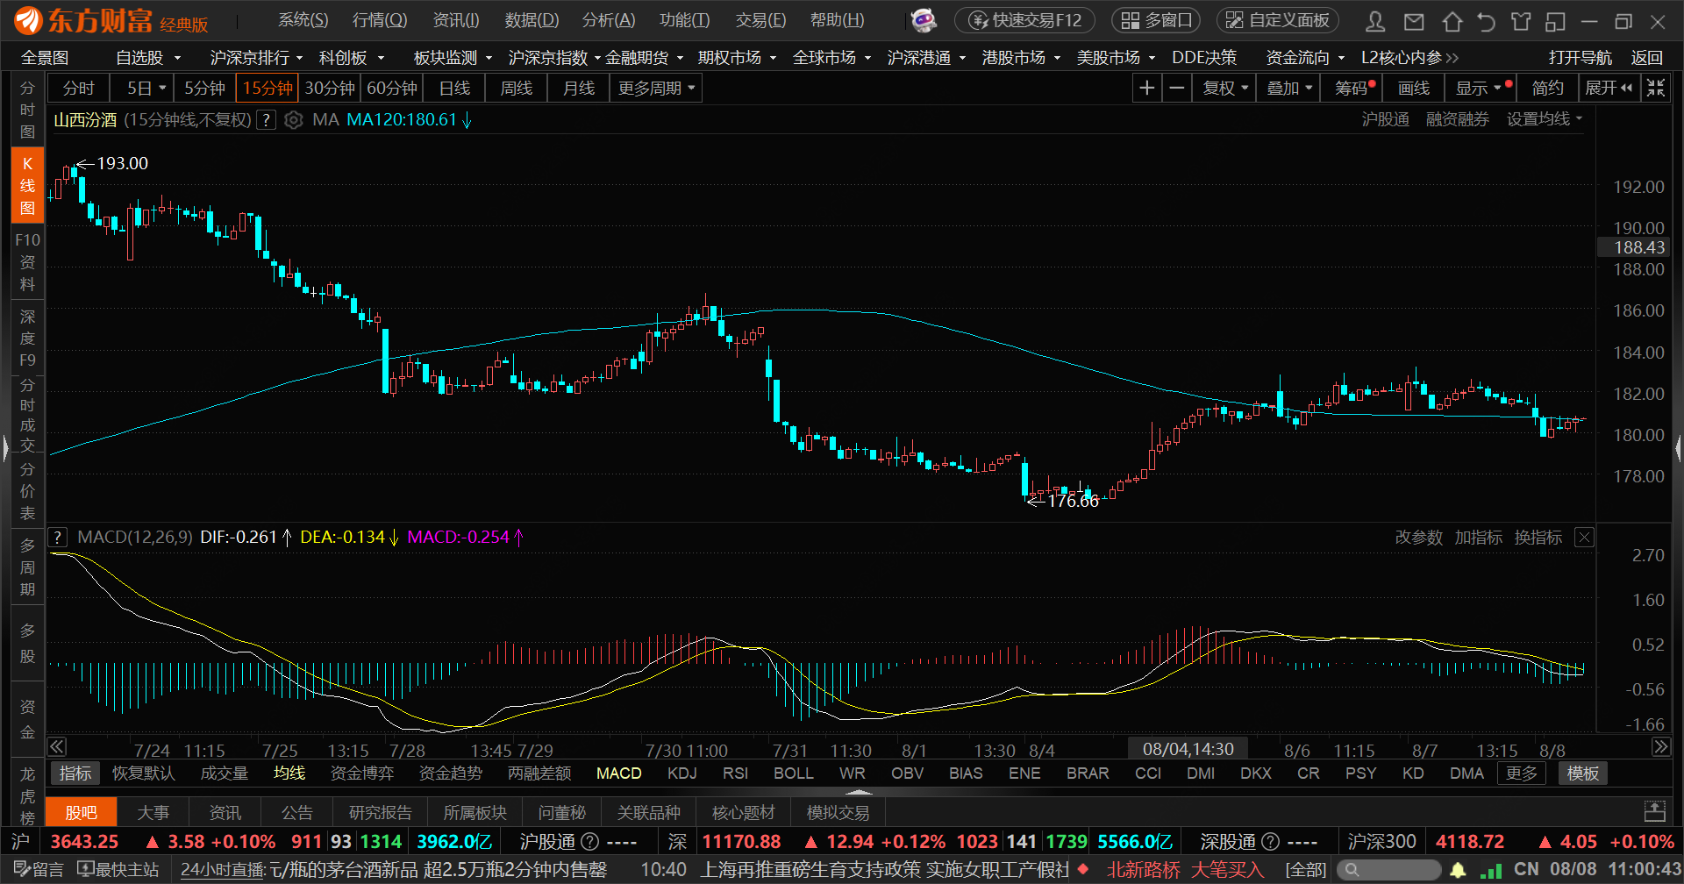The height and width of the screenshot is (884, 1684).
Task: Open the 系统(S) menu
Action: [303, 19]
